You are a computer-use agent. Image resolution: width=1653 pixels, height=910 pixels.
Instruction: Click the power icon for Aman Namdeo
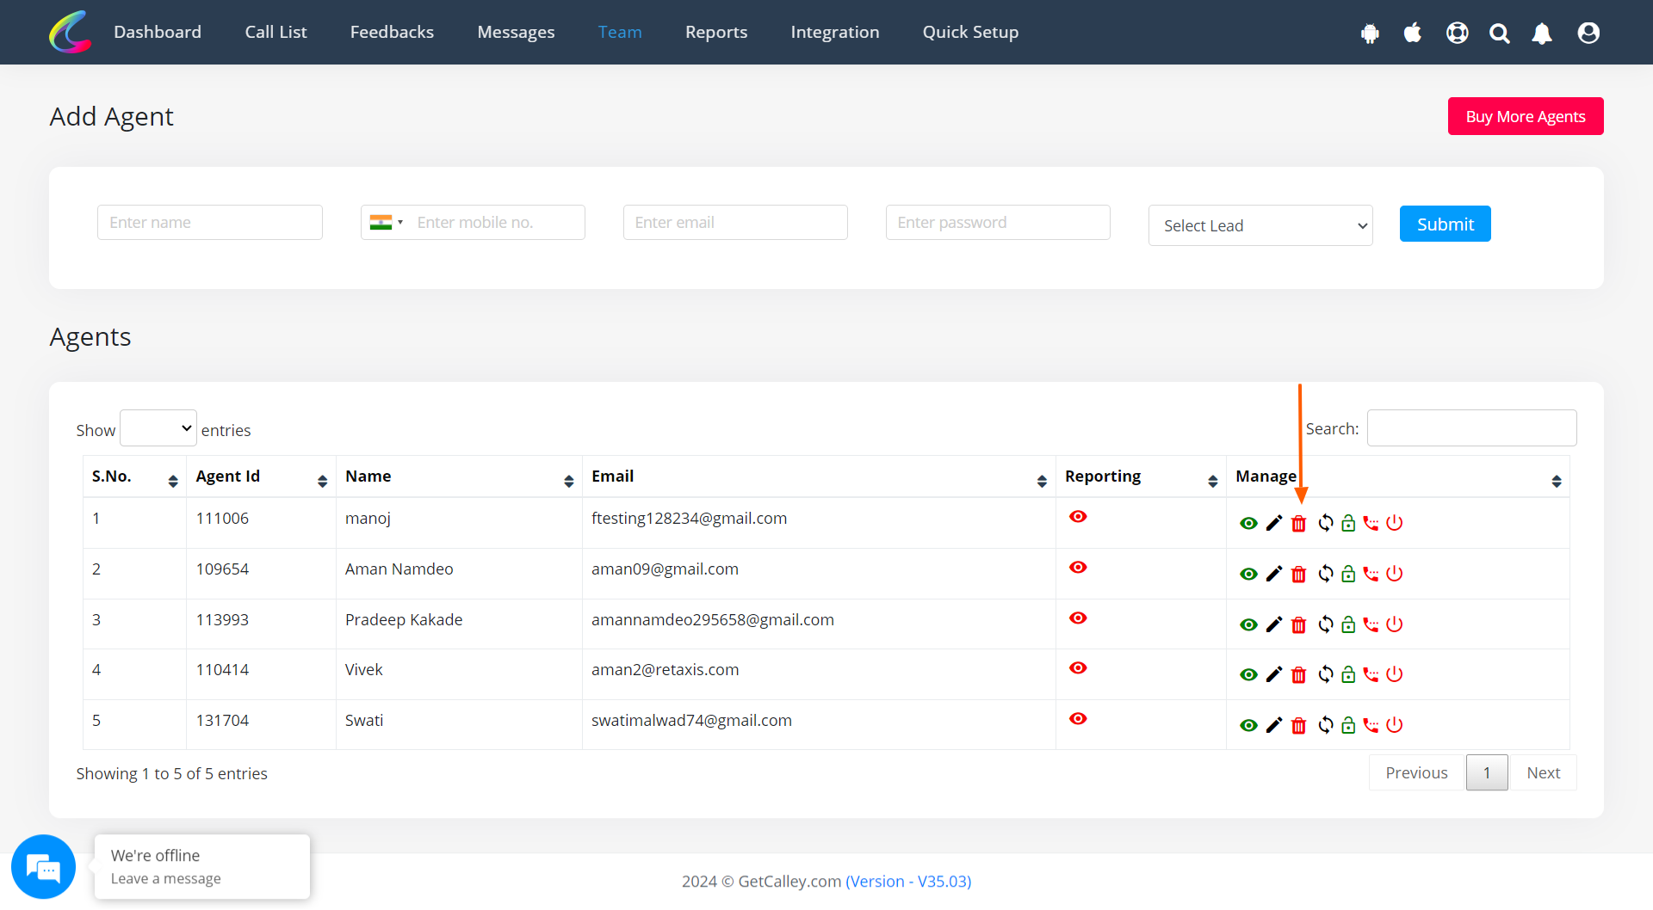coord(1395,574)
